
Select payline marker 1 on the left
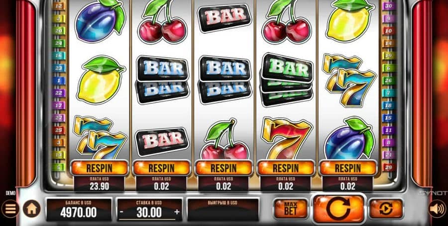(x=59, y=80)
